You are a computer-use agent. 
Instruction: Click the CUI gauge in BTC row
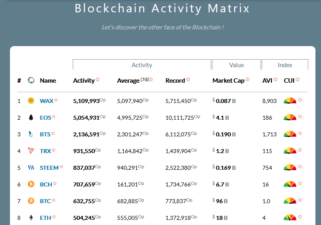[290, 201]
